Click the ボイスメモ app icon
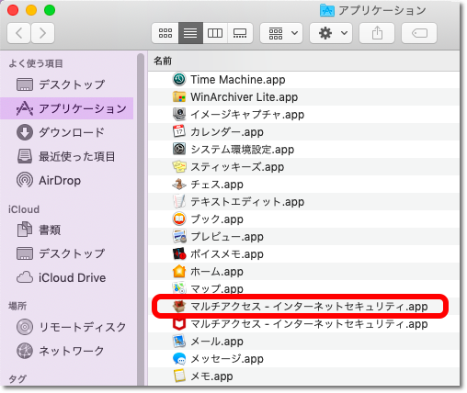Screen dimensions: 467x393 pos(179,254)
